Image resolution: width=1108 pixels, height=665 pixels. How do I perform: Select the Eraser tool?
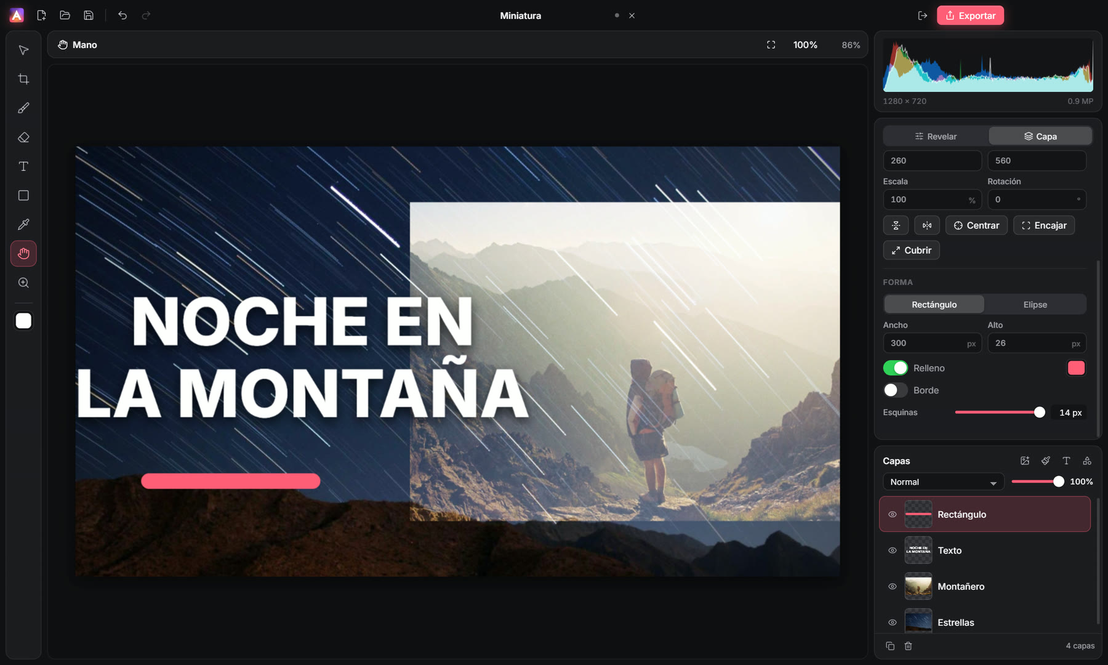[x=23, y=137]
